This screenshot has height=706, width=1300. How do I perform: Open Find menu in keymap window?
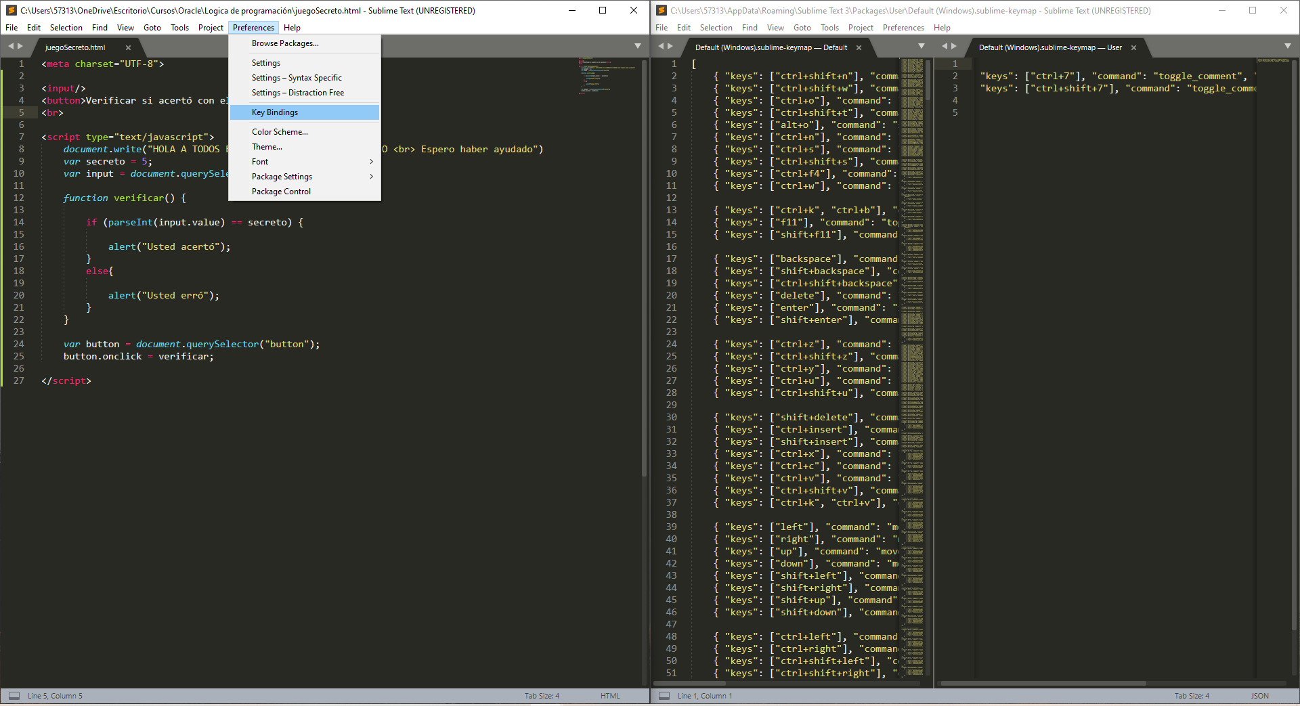click(750, 28)
